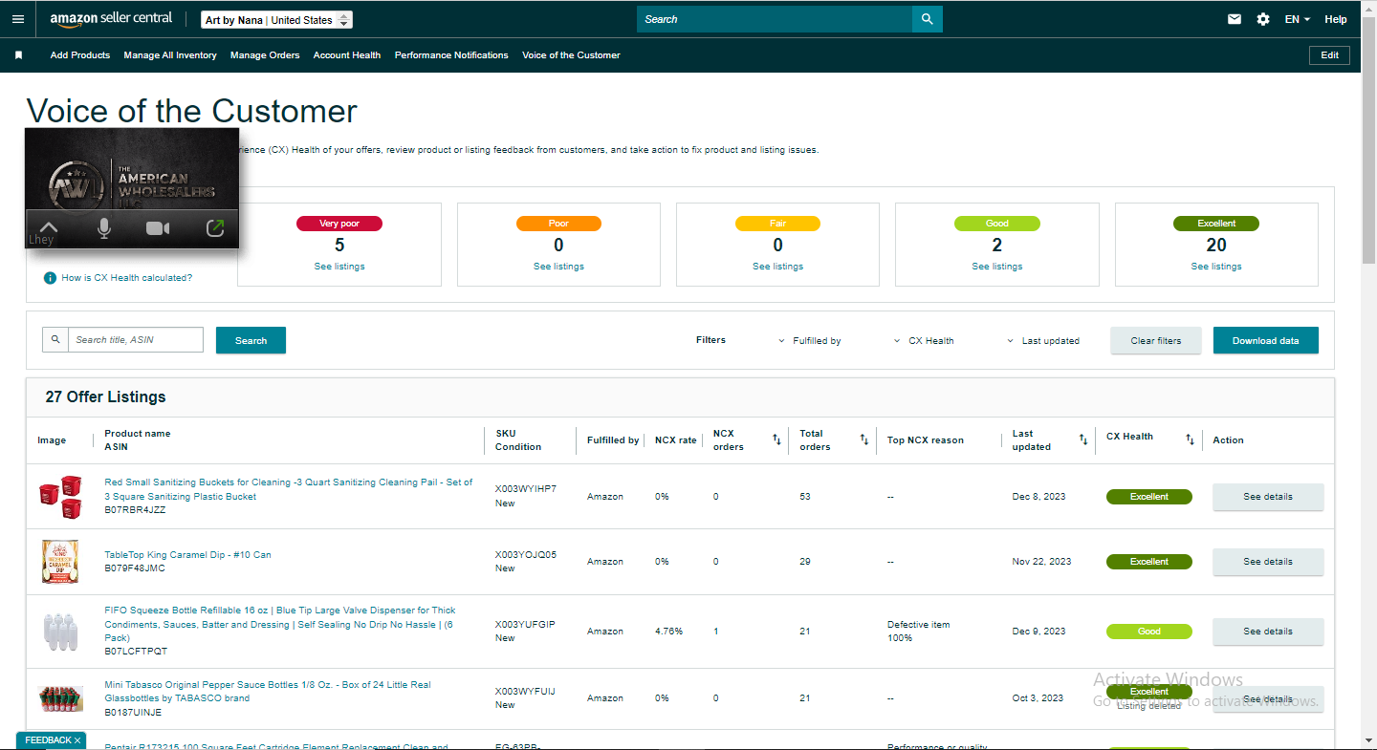
Task: See listings under Good
Action: tap(997, 267)
